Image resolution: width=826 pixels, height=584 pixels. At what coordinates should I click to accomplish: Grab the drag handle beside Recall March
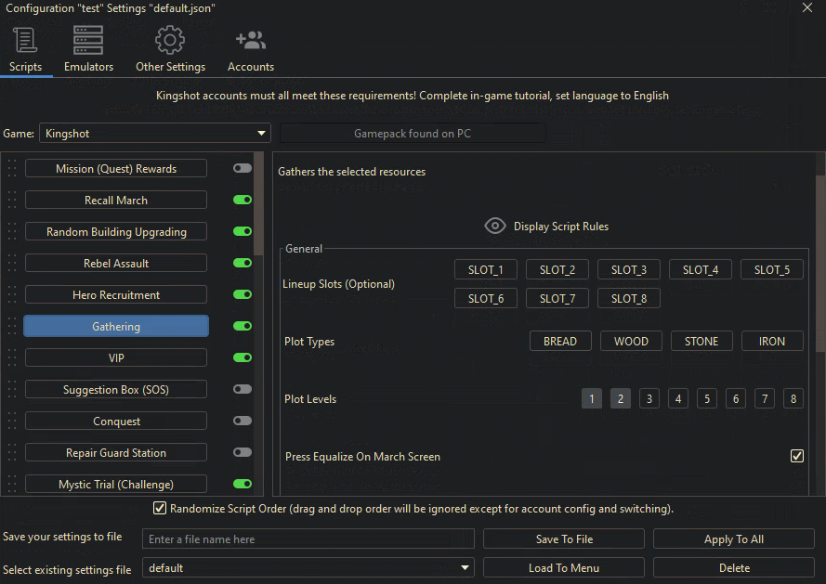click(12, 201)
